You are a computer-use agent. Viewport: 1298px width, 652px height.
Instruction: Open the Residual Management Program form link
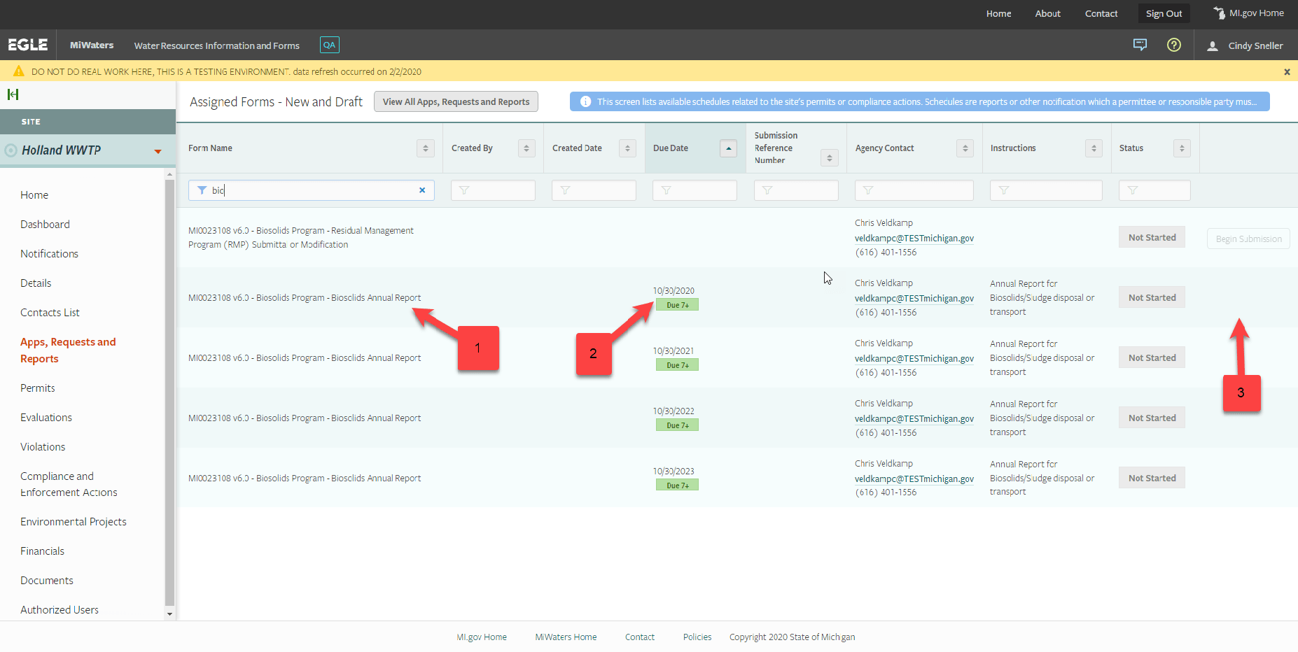click(x=301, y=238)
